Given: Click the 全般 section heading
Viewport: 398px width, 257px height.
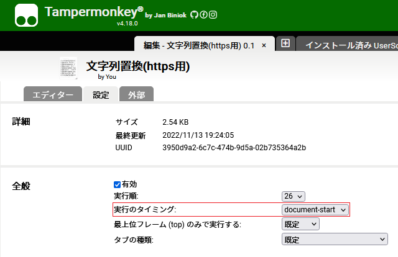Looking at the screenshot, I should (21, 186).
